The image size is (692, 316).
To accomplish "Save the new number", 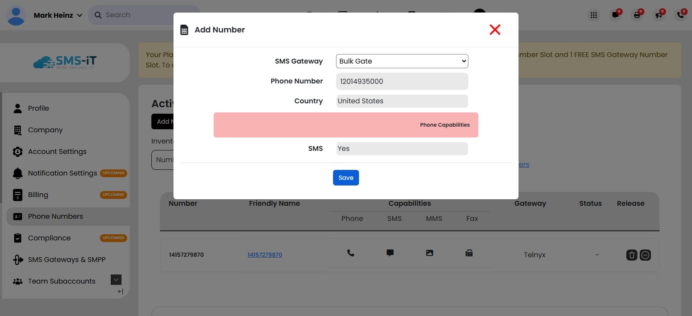I will [x=346, y=178].
